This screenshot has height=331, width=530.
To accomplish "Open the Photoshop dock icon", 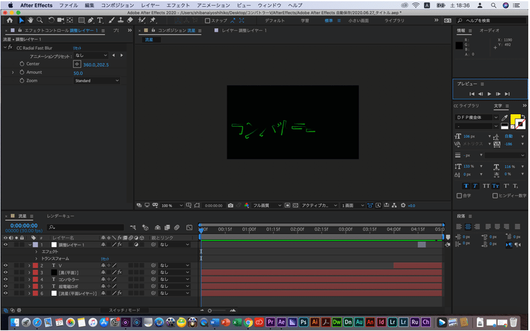I will click(x=303, y=322).
